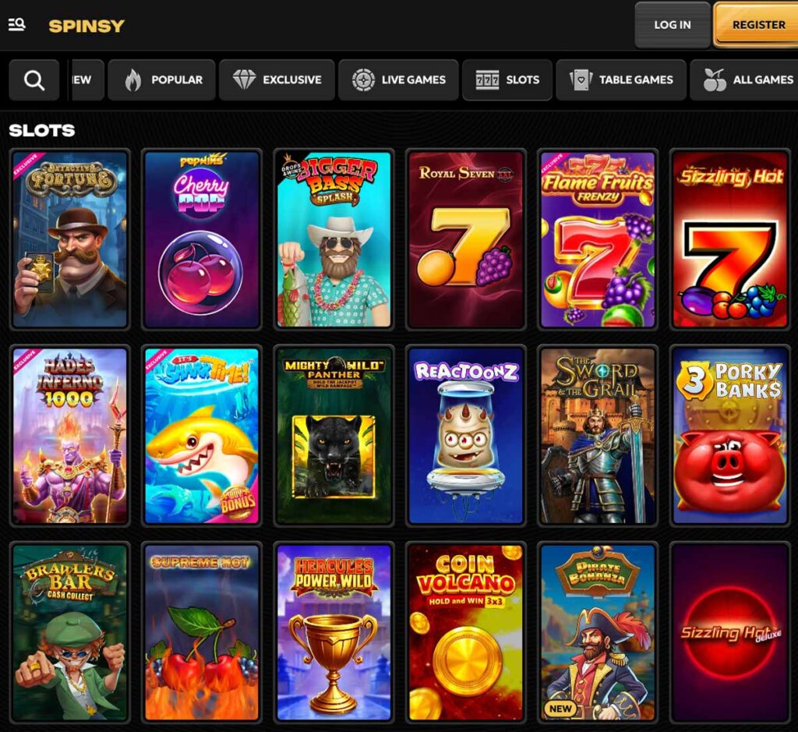This screenshot has width=798, height=732.
Task: Open Flame Fruits Frenzy slot game
Action: 598,239
